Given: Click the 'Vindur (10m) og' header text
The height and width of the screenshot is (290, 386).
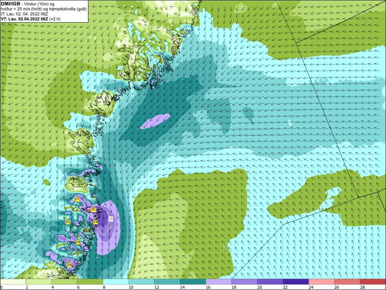Looking at the screenshot, I should pos(39,4).
